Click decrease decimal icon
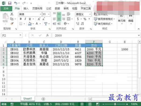 pos(82,24)
